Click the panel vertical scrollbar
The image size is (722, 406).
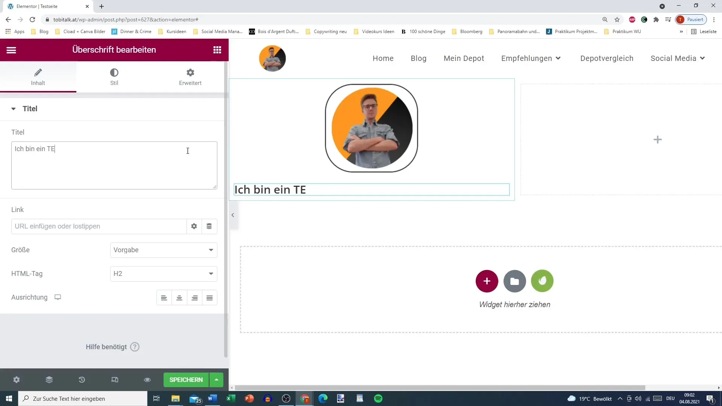[x=226, y=209]
